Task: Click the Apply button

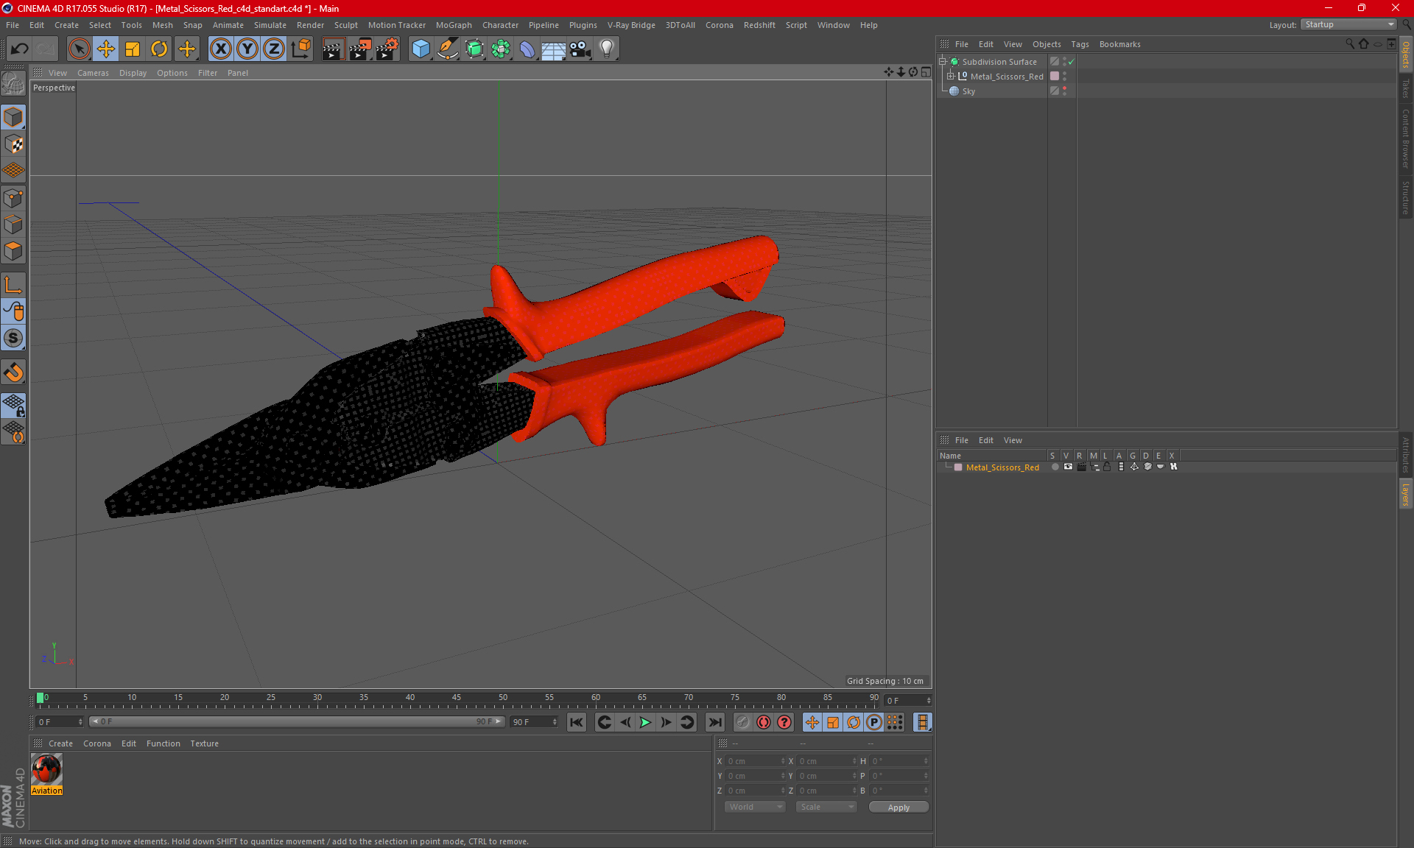Action: click(x=898, y=808)
